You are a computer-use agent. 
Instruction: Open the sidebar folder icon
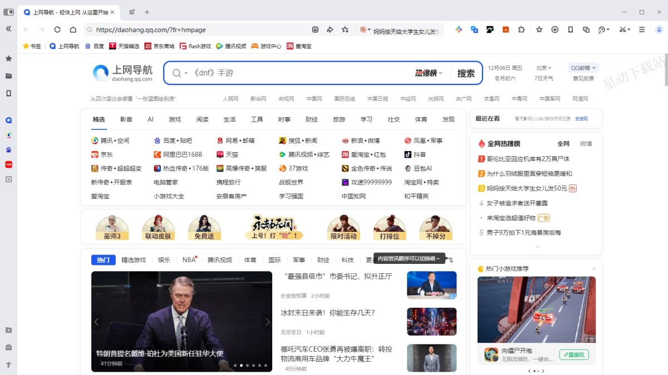pyautogui.click(x=8, y=76)
